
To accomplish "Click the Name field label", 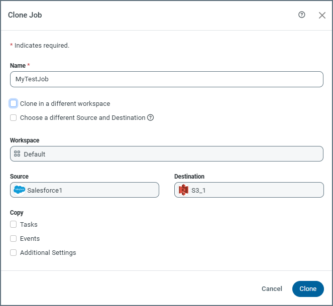I will pyautogui.click(x=18, y=66).
